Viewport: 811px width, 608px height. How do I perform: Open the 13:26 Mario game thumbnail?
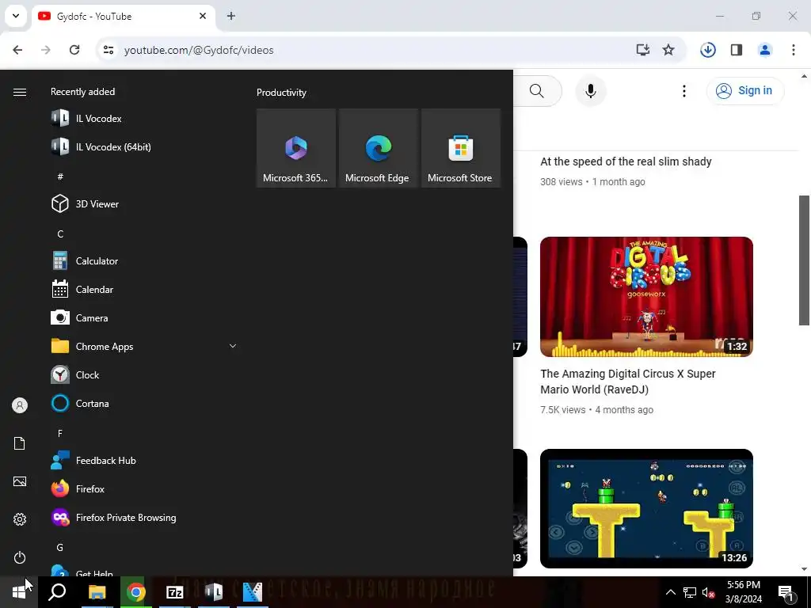pos(646,509)
